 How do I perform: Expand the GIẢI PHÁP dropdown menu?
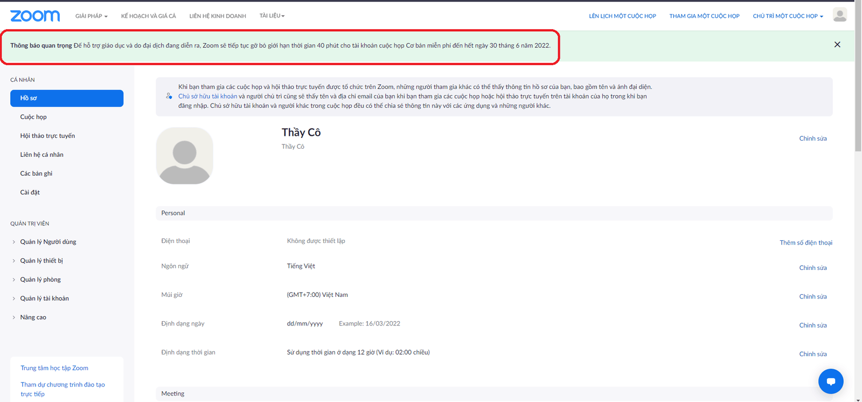pos(91,16)
